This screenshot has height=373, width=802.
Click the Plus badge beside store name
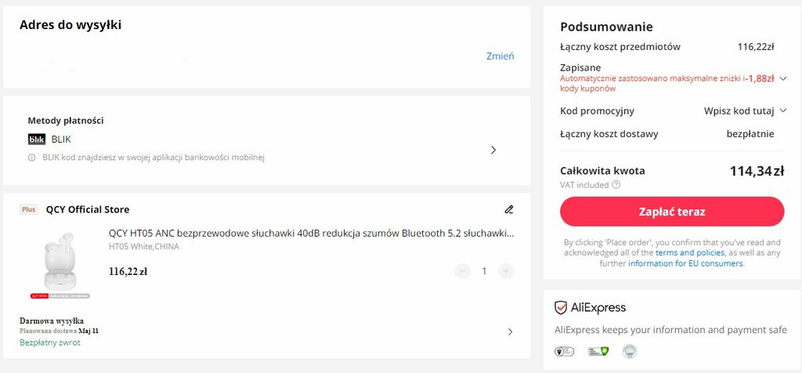(29, 209)
